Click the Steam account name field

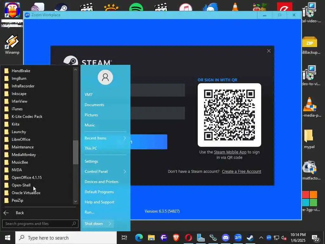158,90
